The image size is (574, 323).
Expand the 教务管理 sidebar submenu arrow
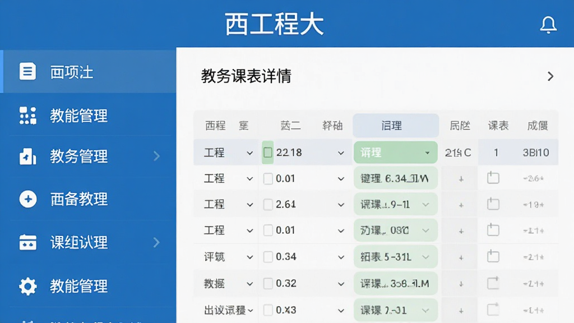click(157, 156)
